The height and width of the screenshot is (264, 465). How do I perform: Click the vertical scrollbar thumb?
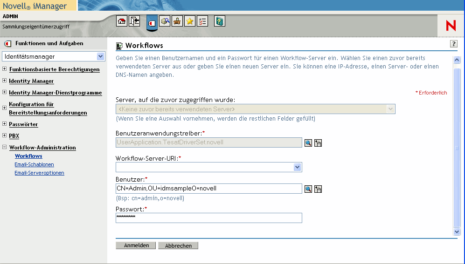tap(457, 148)
